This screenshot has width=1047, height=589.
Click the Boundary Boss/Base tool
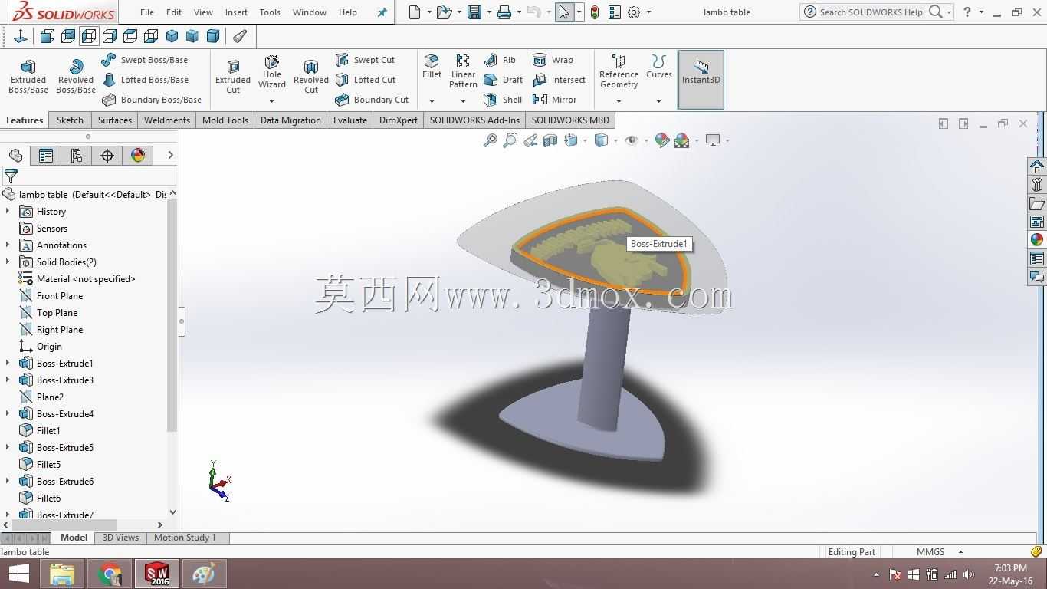coord(152,100)
